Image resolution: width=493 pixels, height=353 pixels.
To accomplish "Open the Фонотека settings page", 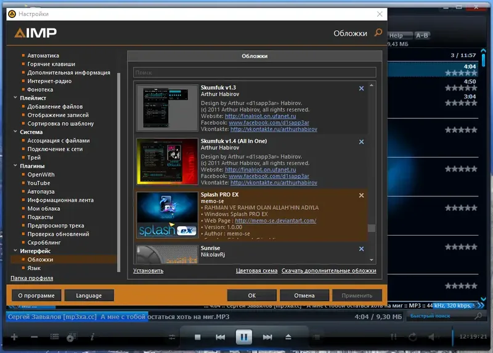I will point(40,89).
